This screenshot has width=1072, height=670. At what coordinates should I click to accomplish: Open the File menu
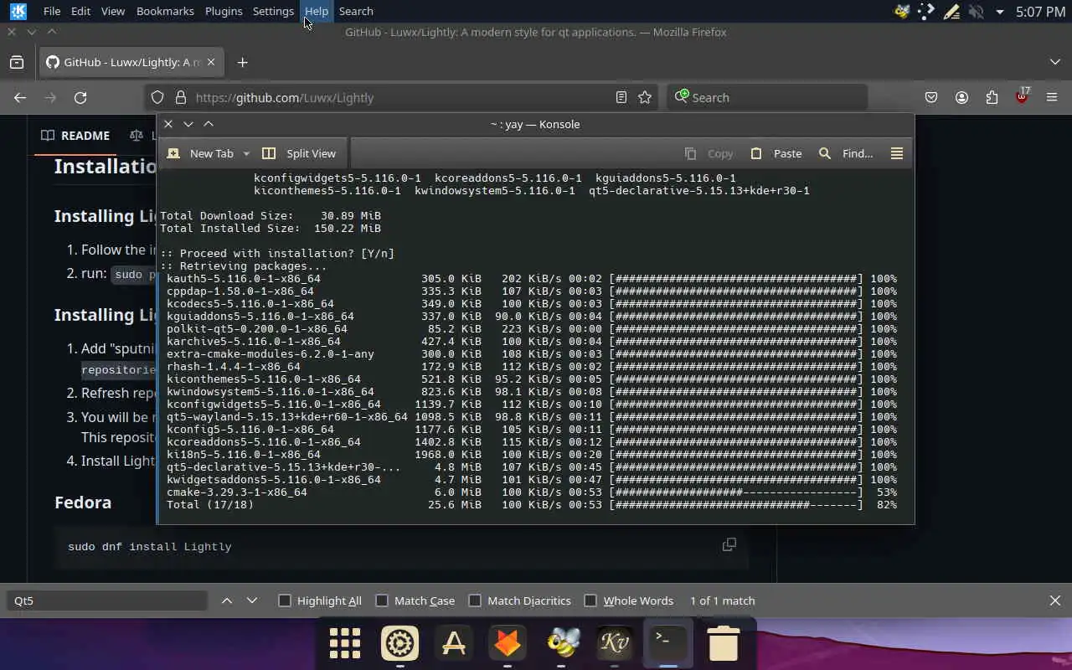tap(52, 11)
